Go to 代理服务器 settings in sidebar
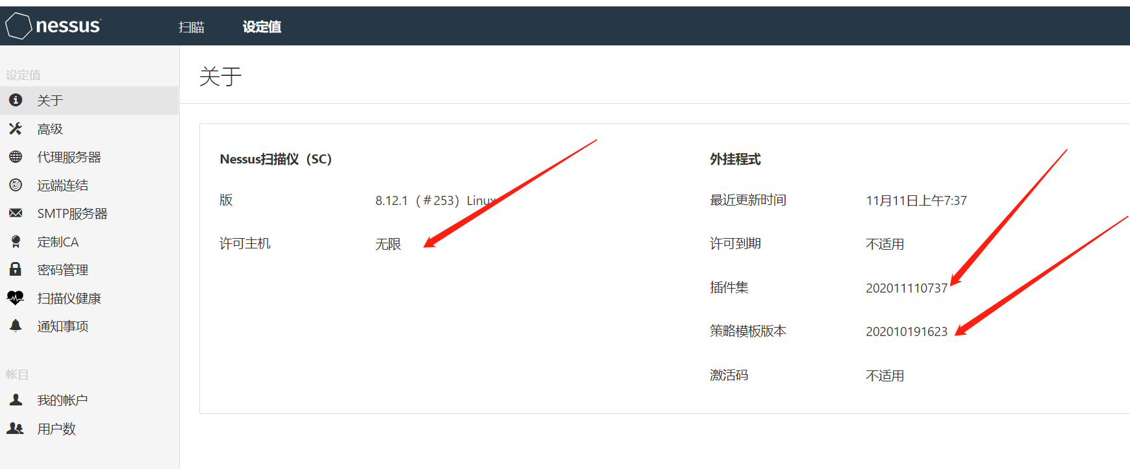The image size is (1130, 469). 69,157
